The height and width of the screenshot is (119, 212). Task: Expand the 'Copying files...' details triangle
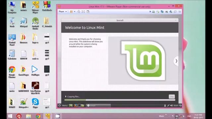66,97
